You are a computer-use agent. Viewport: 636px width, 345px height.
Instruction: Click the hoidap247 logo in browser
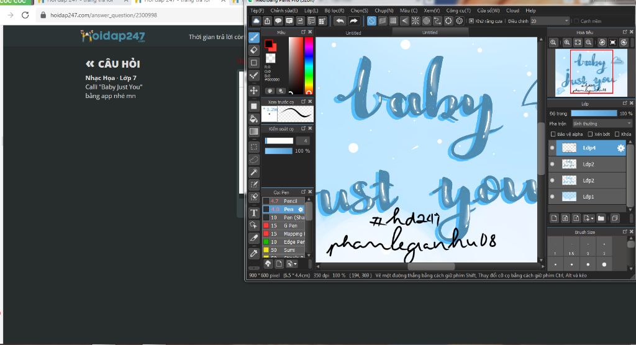(113, 36)
